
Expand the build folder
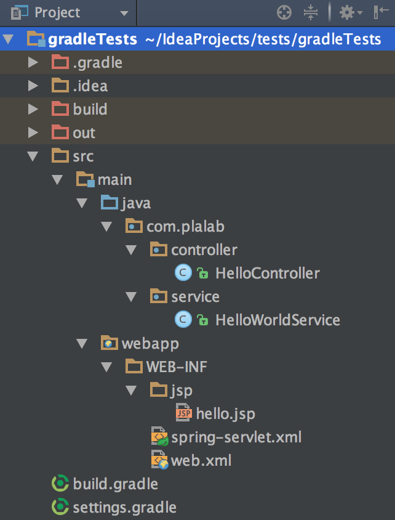pyautogui.click(x=33, y=109)
